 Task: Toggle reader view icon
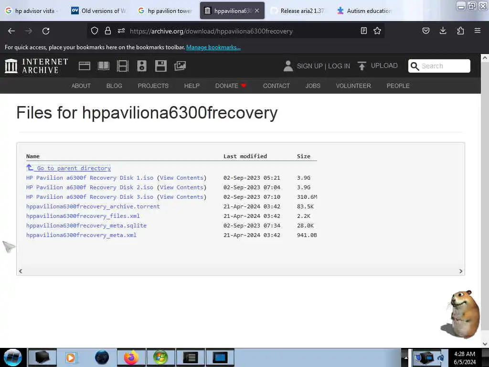pos(363,31)
